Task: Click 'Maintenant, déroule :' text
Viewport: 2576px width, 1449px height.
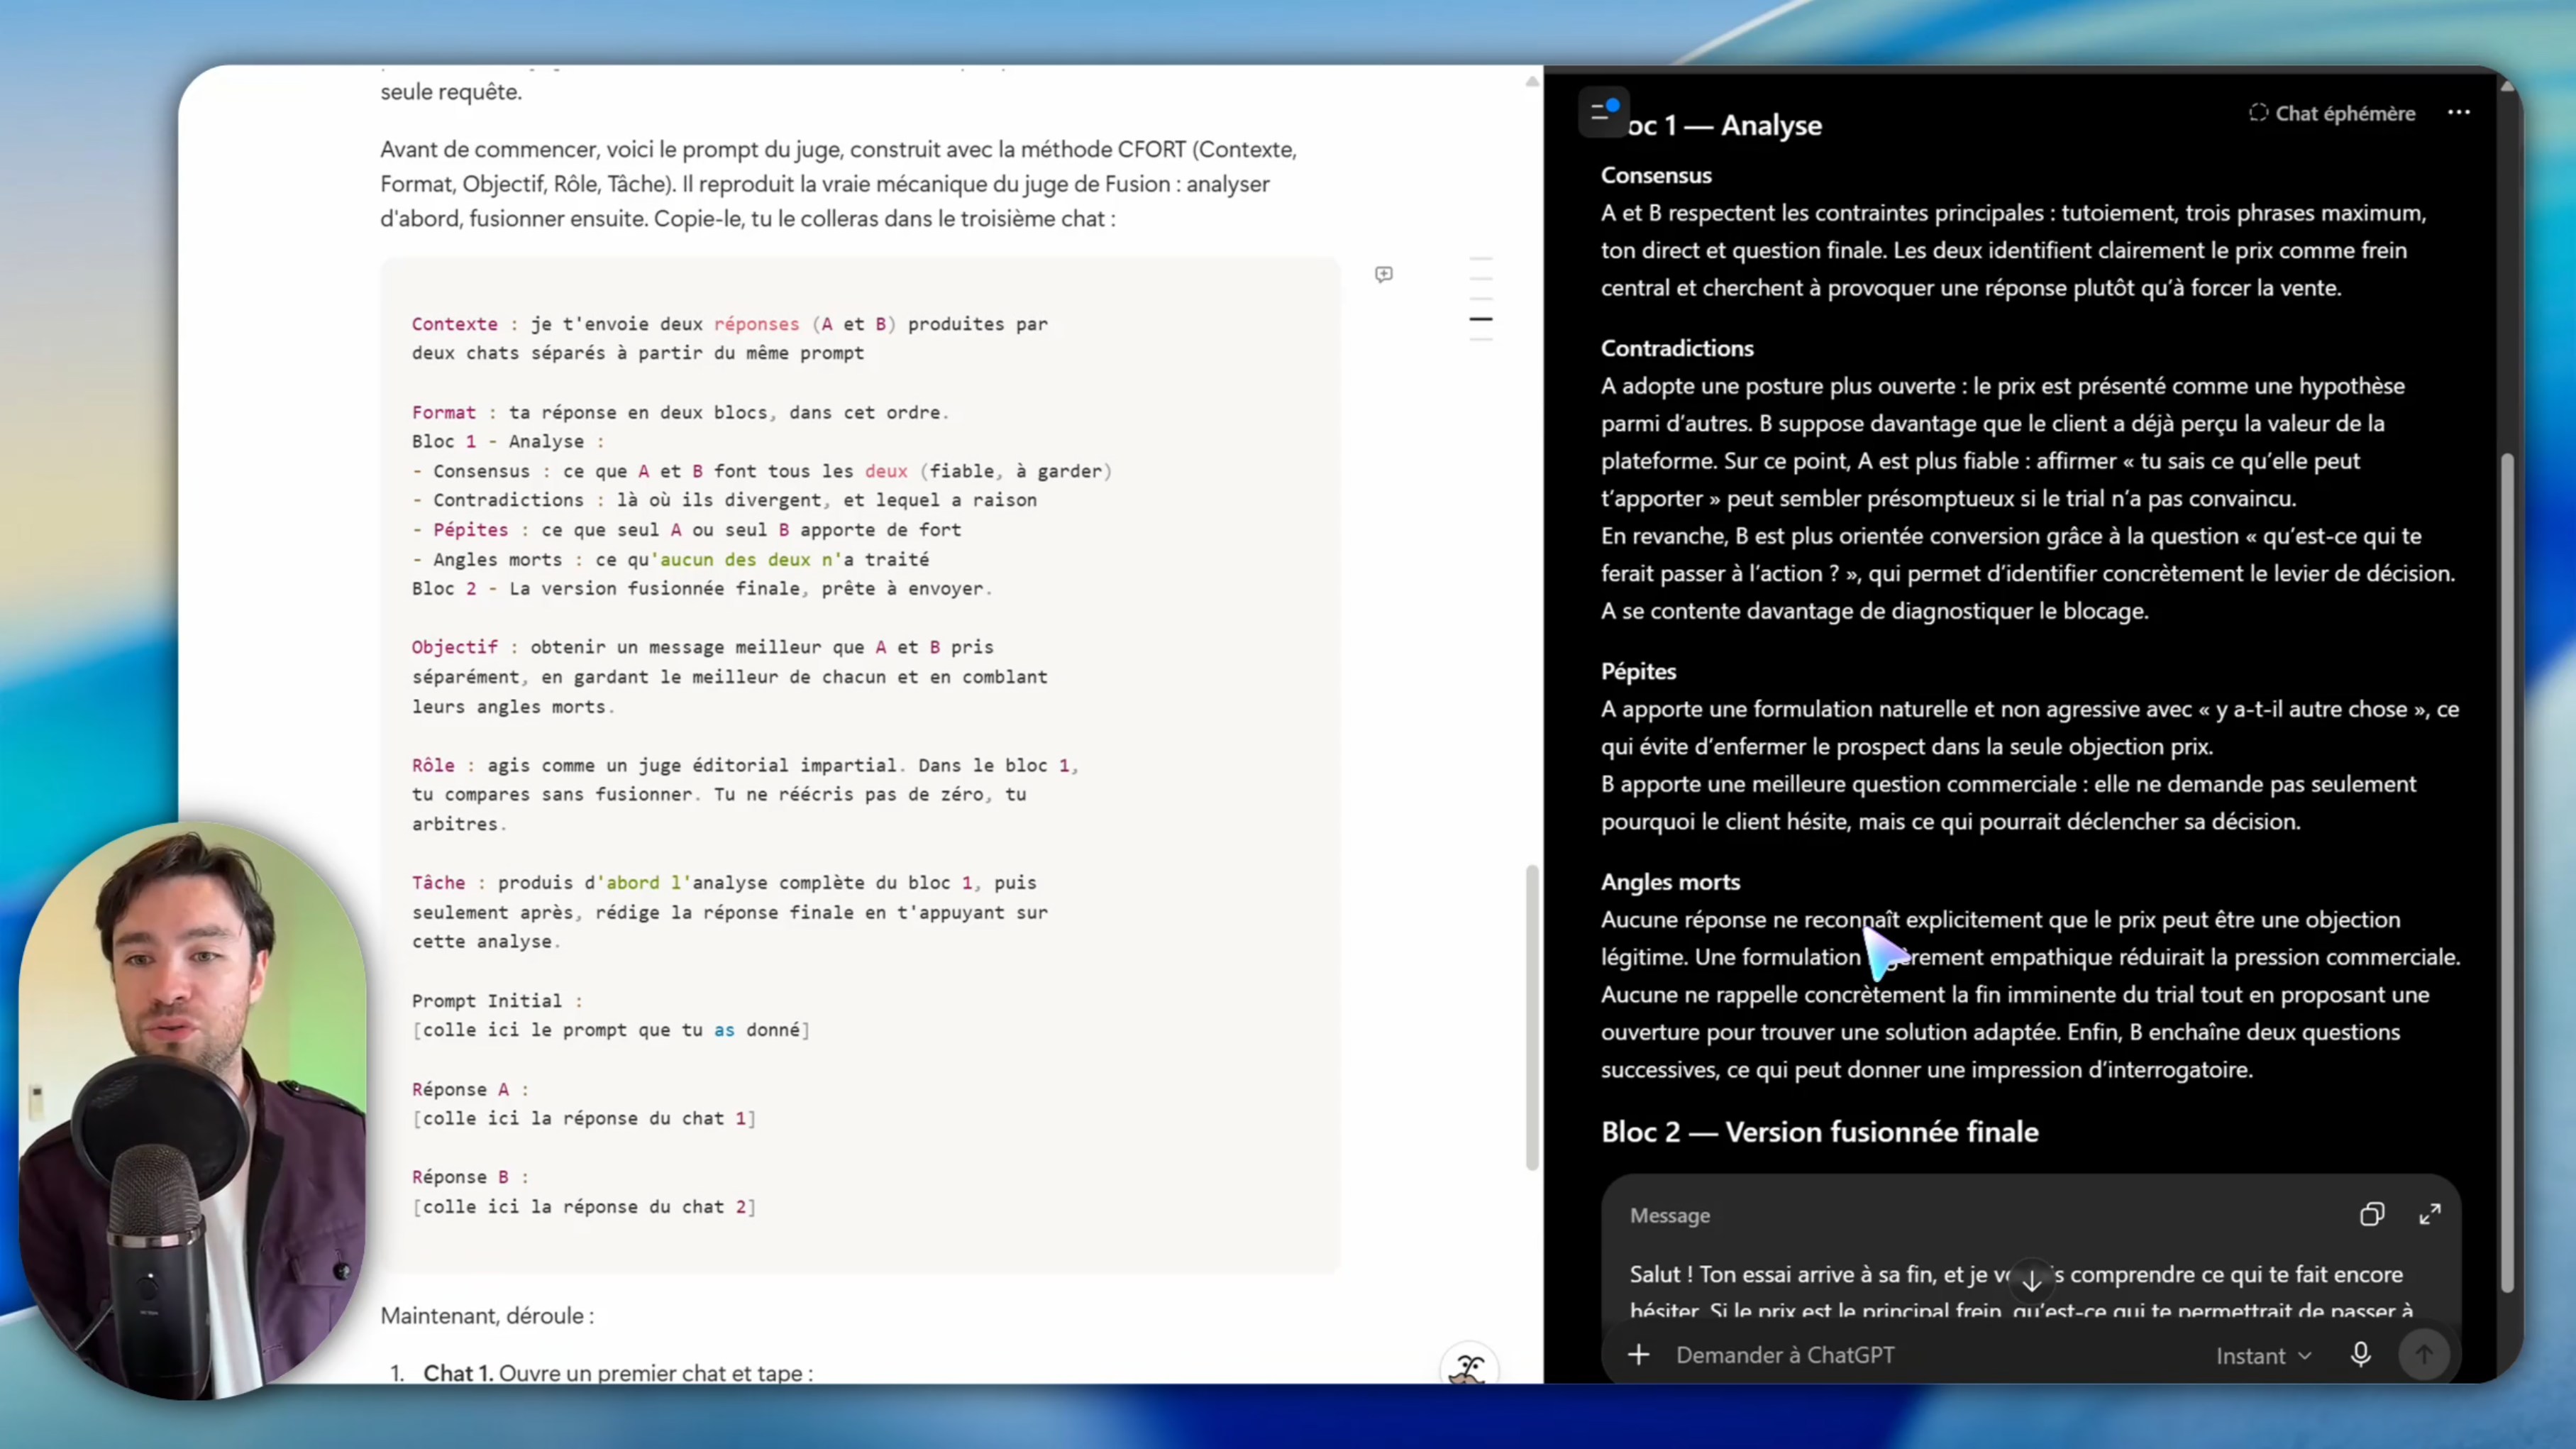Action: point(487,1316)
